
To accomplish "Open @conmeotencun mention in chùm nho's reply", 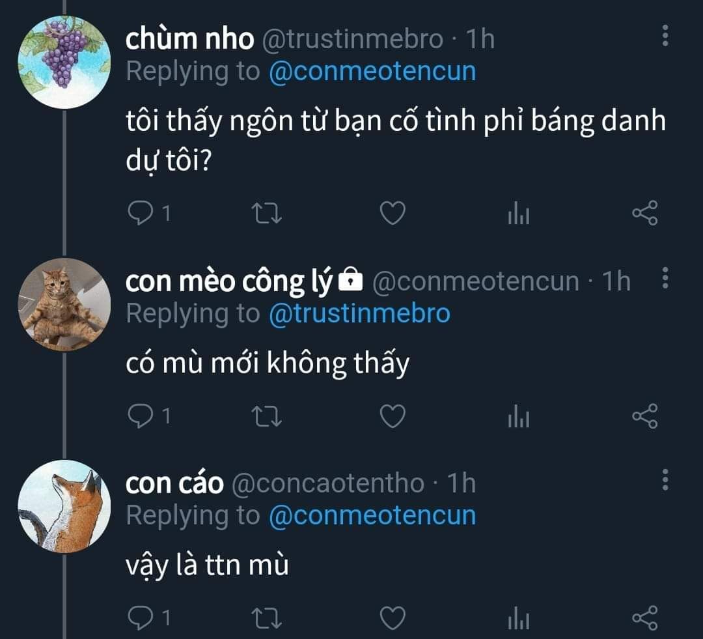I will click(x=372, y=72).
